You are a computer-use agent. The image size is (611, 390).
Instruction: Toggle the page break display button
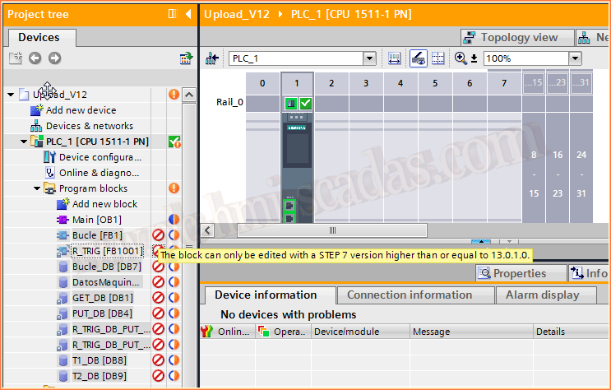437,58
